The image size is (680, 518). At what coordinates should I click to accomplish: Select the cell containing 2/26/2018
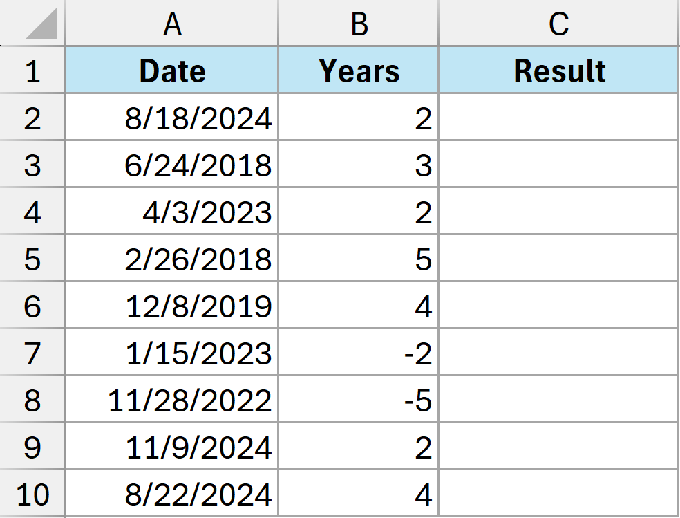click(x=172, y=259)
